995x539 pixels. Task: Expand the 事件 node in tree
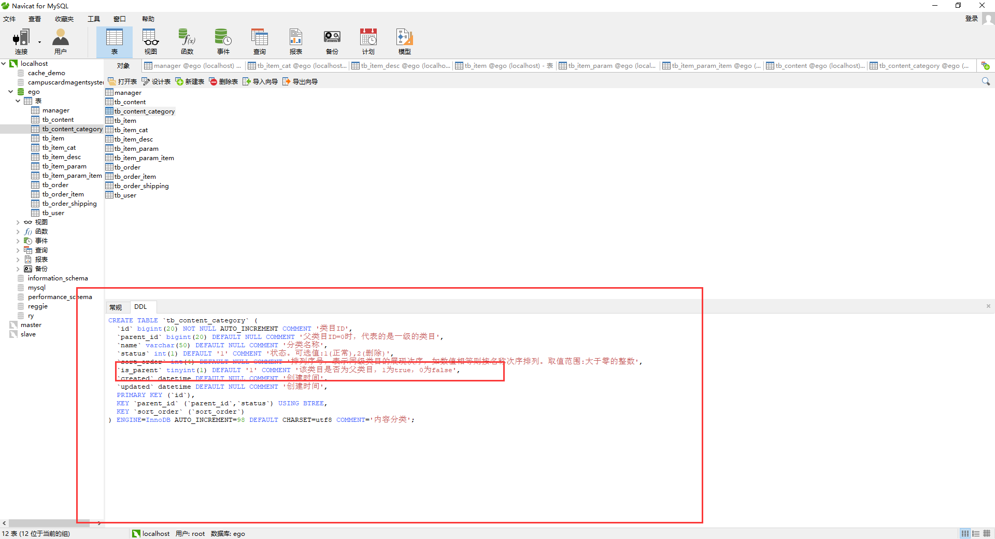pos(18,241)
